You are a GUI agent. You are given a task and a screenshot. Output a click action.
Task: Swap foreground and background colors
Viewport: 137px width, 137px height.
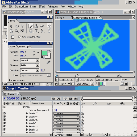click(x=49, y=51)
